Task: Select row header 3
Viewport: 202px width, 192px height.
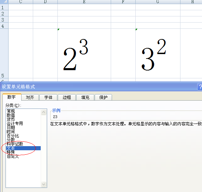Action: click(4, 20)
